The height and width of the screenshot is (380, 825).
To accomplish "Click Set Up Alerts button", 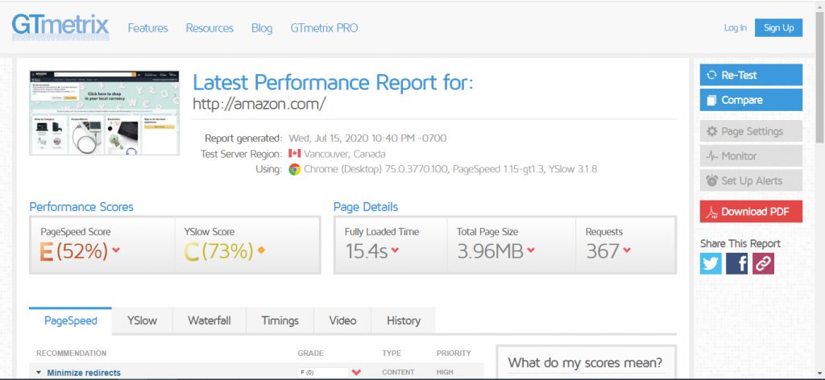I will [x=751, y=181].
